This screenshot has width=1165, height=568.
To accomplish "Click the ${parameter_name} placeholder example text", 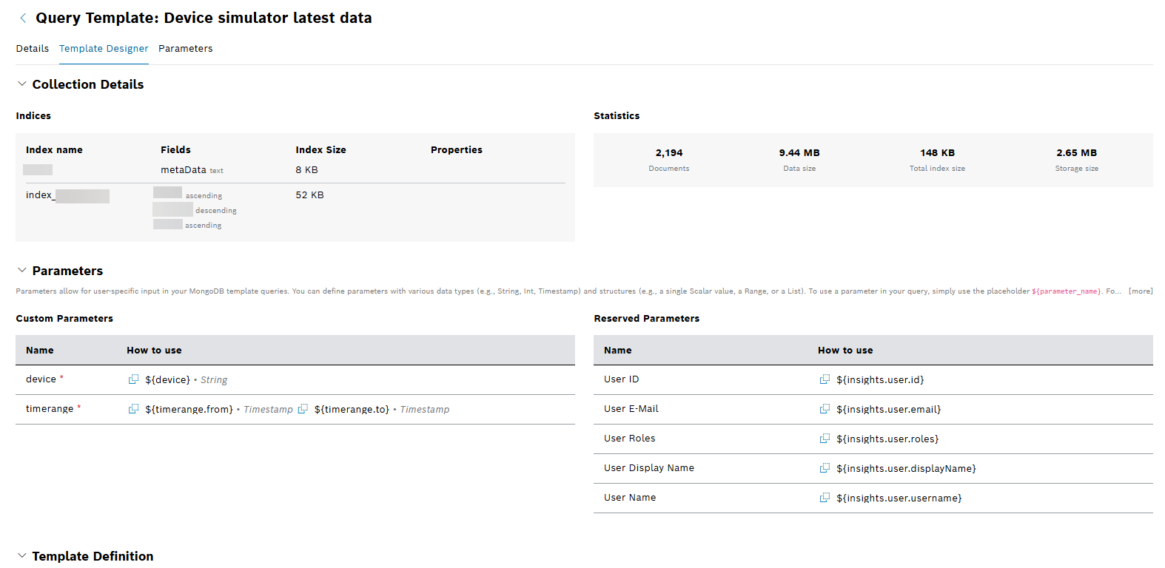I will [x=1067, y=291].
